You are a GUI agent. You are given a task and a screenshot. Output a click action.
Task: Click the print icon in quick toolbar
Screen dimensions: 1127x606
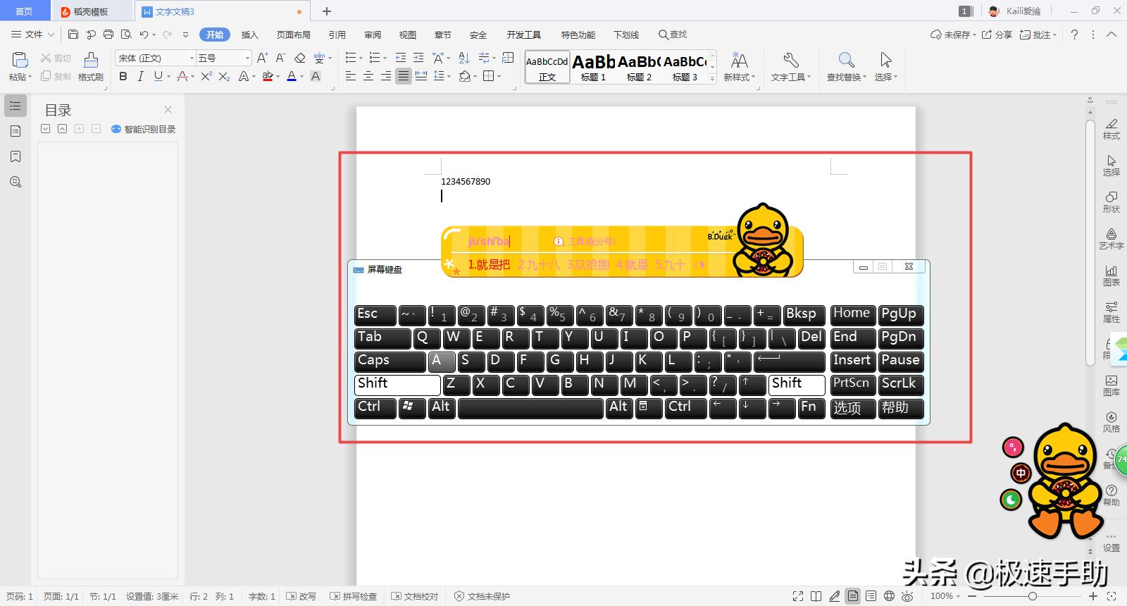coord(108,35)
